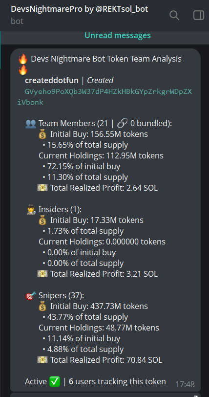Click the fire emoji before the title
Viewport: 209px width, 397px height.
click(23, 59)
